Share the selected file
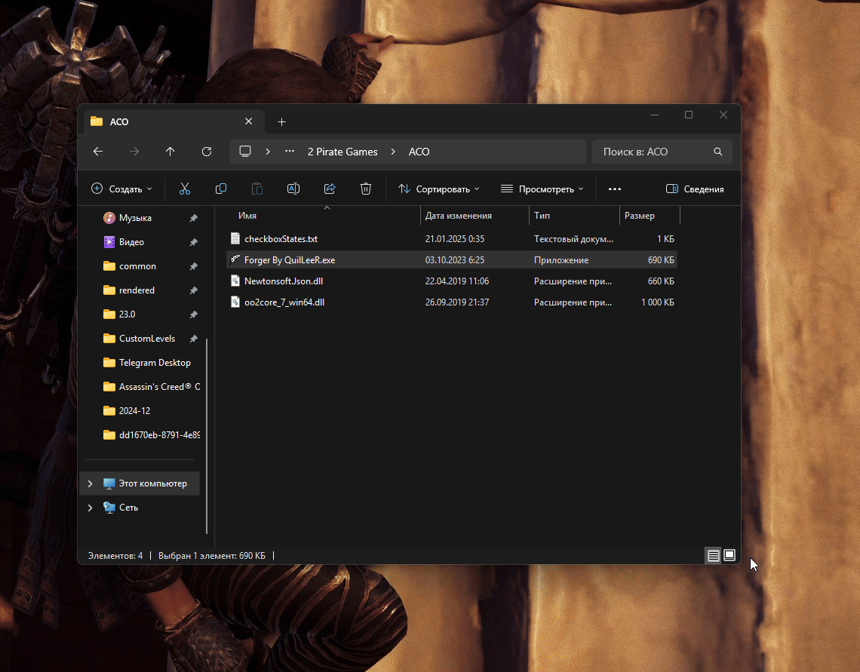 [x=330, y=189]
